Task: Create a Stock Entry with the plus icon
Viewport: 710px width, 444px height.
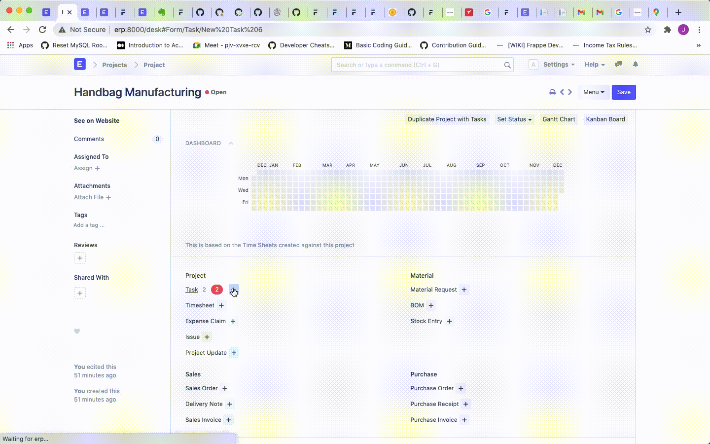Action: [x=449, y=321]
